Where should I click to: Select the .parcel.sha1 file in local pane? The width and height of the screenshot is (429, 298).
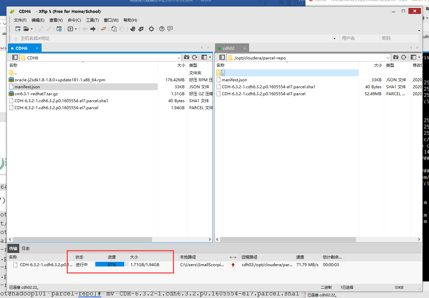coord(61,101)
